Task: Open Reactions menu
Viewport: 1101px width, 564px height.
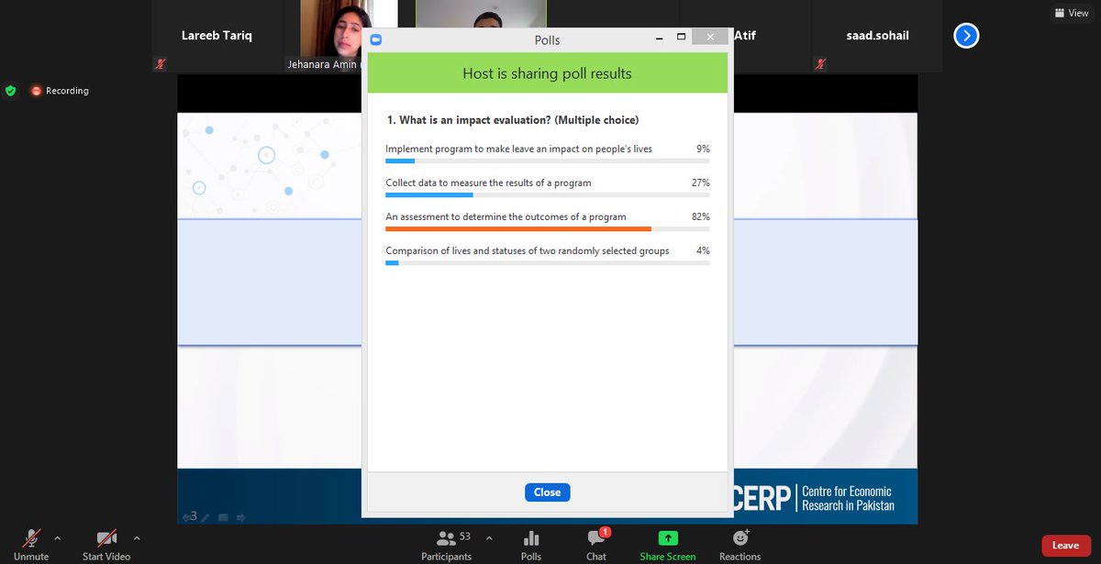Action: [x=740, y=544]
